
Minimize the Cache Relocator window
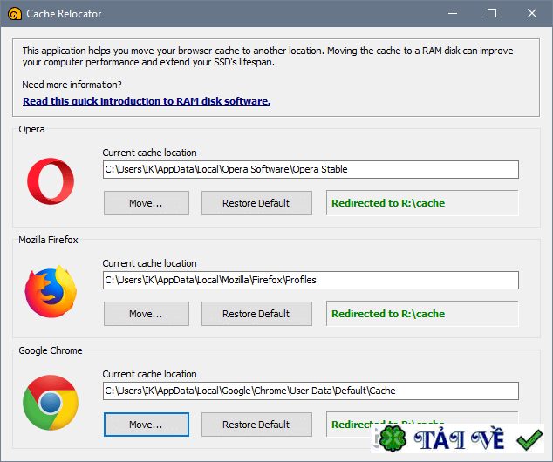tap(453, 14)
